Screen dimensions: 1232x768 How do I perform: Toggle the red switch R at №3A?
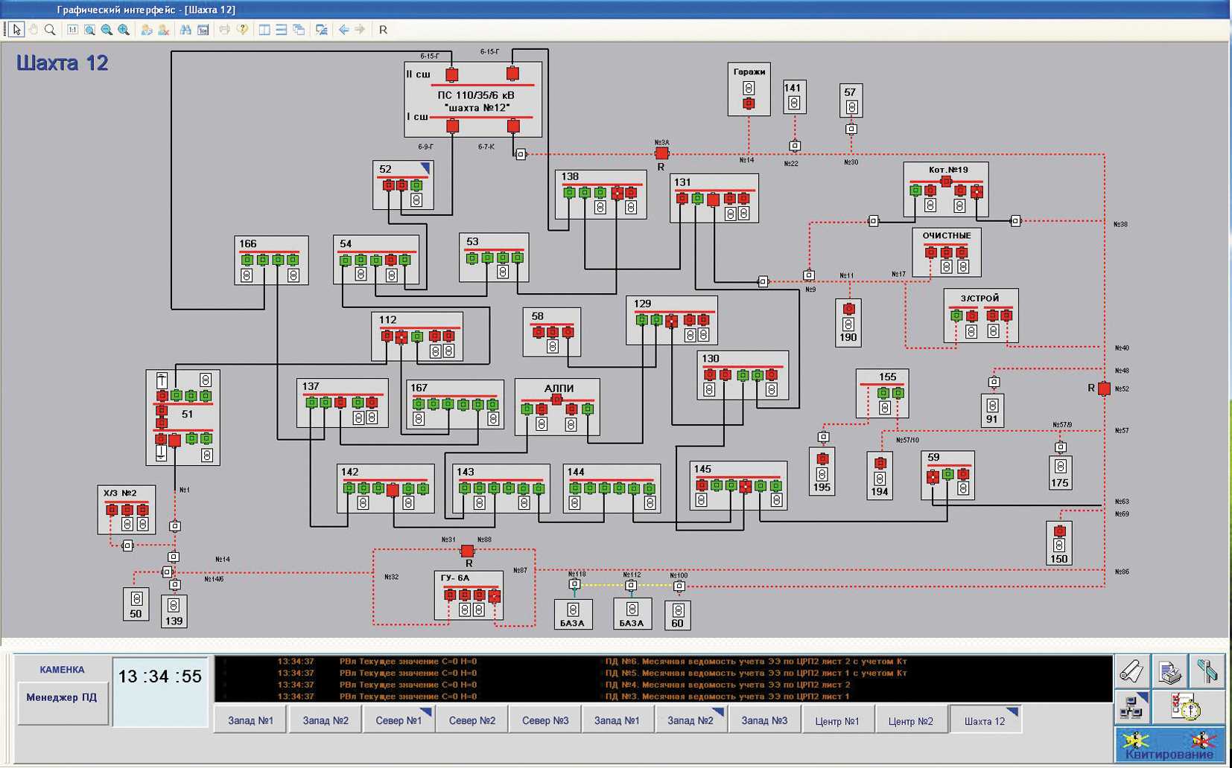coord(661,153)
